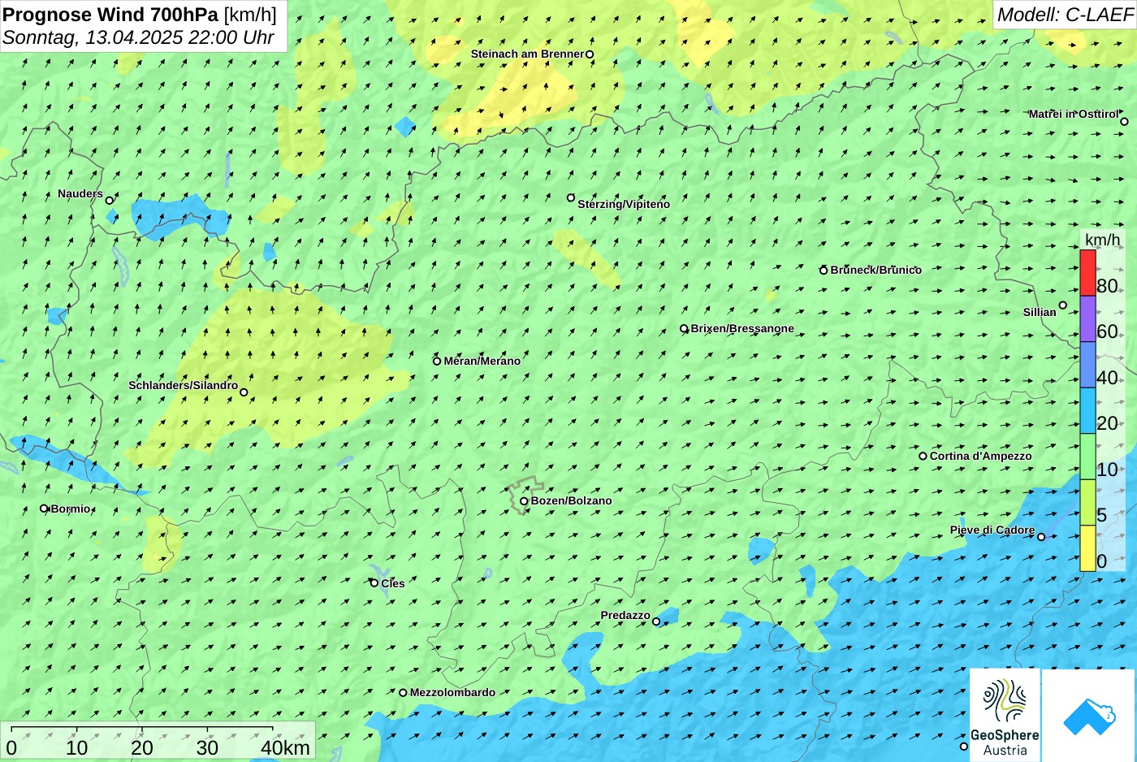The width and height of the screenshot is (1137, 762).
Task: Click the "40km" scale bar label
Action: pyautogui.click(x=285, y=748)
